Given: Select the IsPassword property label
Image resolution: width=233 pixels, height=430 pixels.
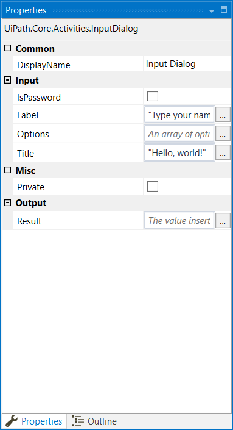Looking at the screenshot, I should coord(39,98).
